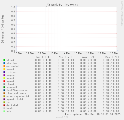124x120 pixels.
Task: Click the ssh Max value '0.00 / 0.00'
Action: click(x=111, y=111)
